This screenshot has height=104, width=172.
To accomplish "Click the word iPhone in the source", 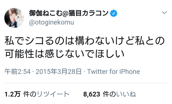I will (130, 72).
